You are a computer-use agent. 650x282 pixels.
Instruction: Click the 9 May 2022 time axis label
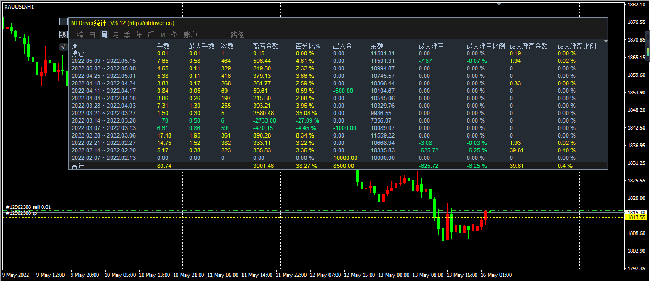pyautogui.click(x=15, y=276)
